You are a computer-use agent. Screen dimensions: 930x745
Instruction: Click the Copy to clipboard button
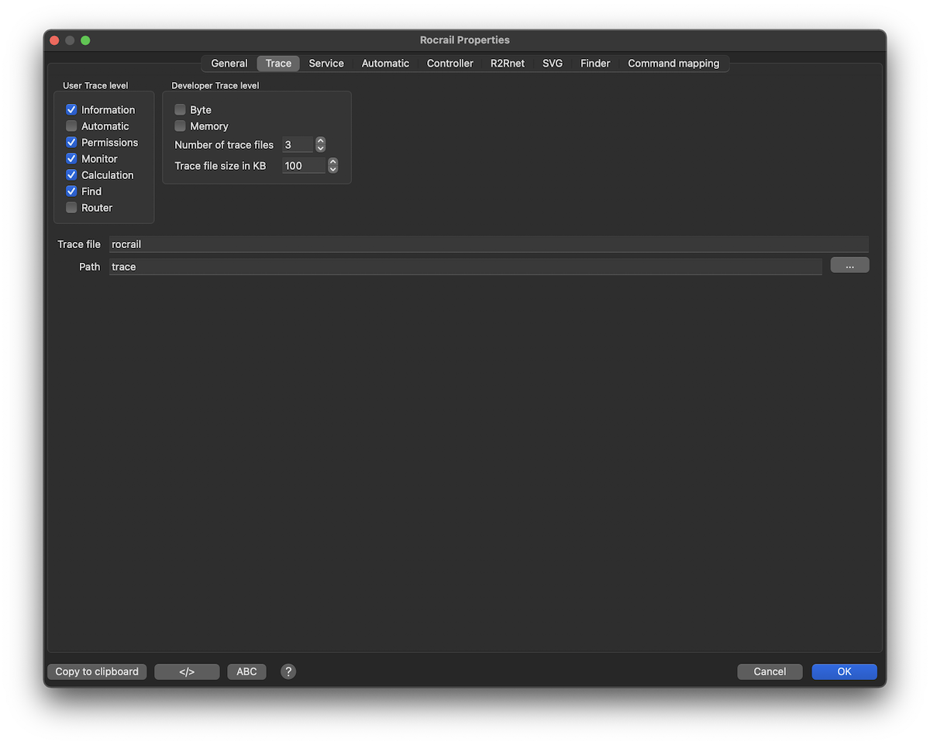pyautogui.click(x=97, y=671)
